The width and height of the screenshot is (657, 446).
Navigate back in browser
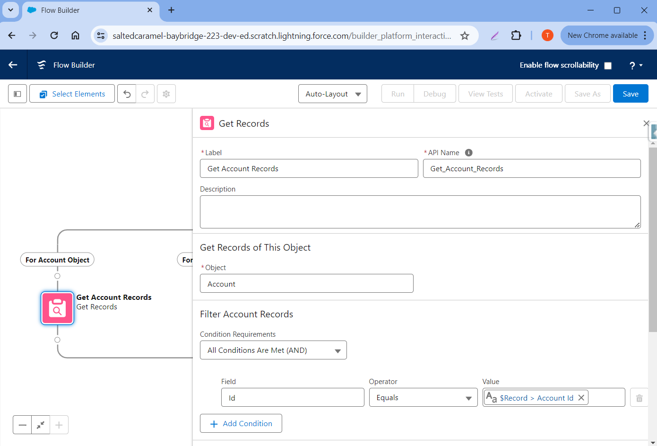coord(12,35)
